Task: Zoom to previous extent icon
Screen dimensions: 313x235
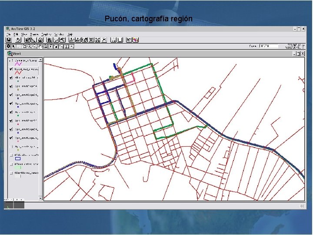Action: pos(104,40)
